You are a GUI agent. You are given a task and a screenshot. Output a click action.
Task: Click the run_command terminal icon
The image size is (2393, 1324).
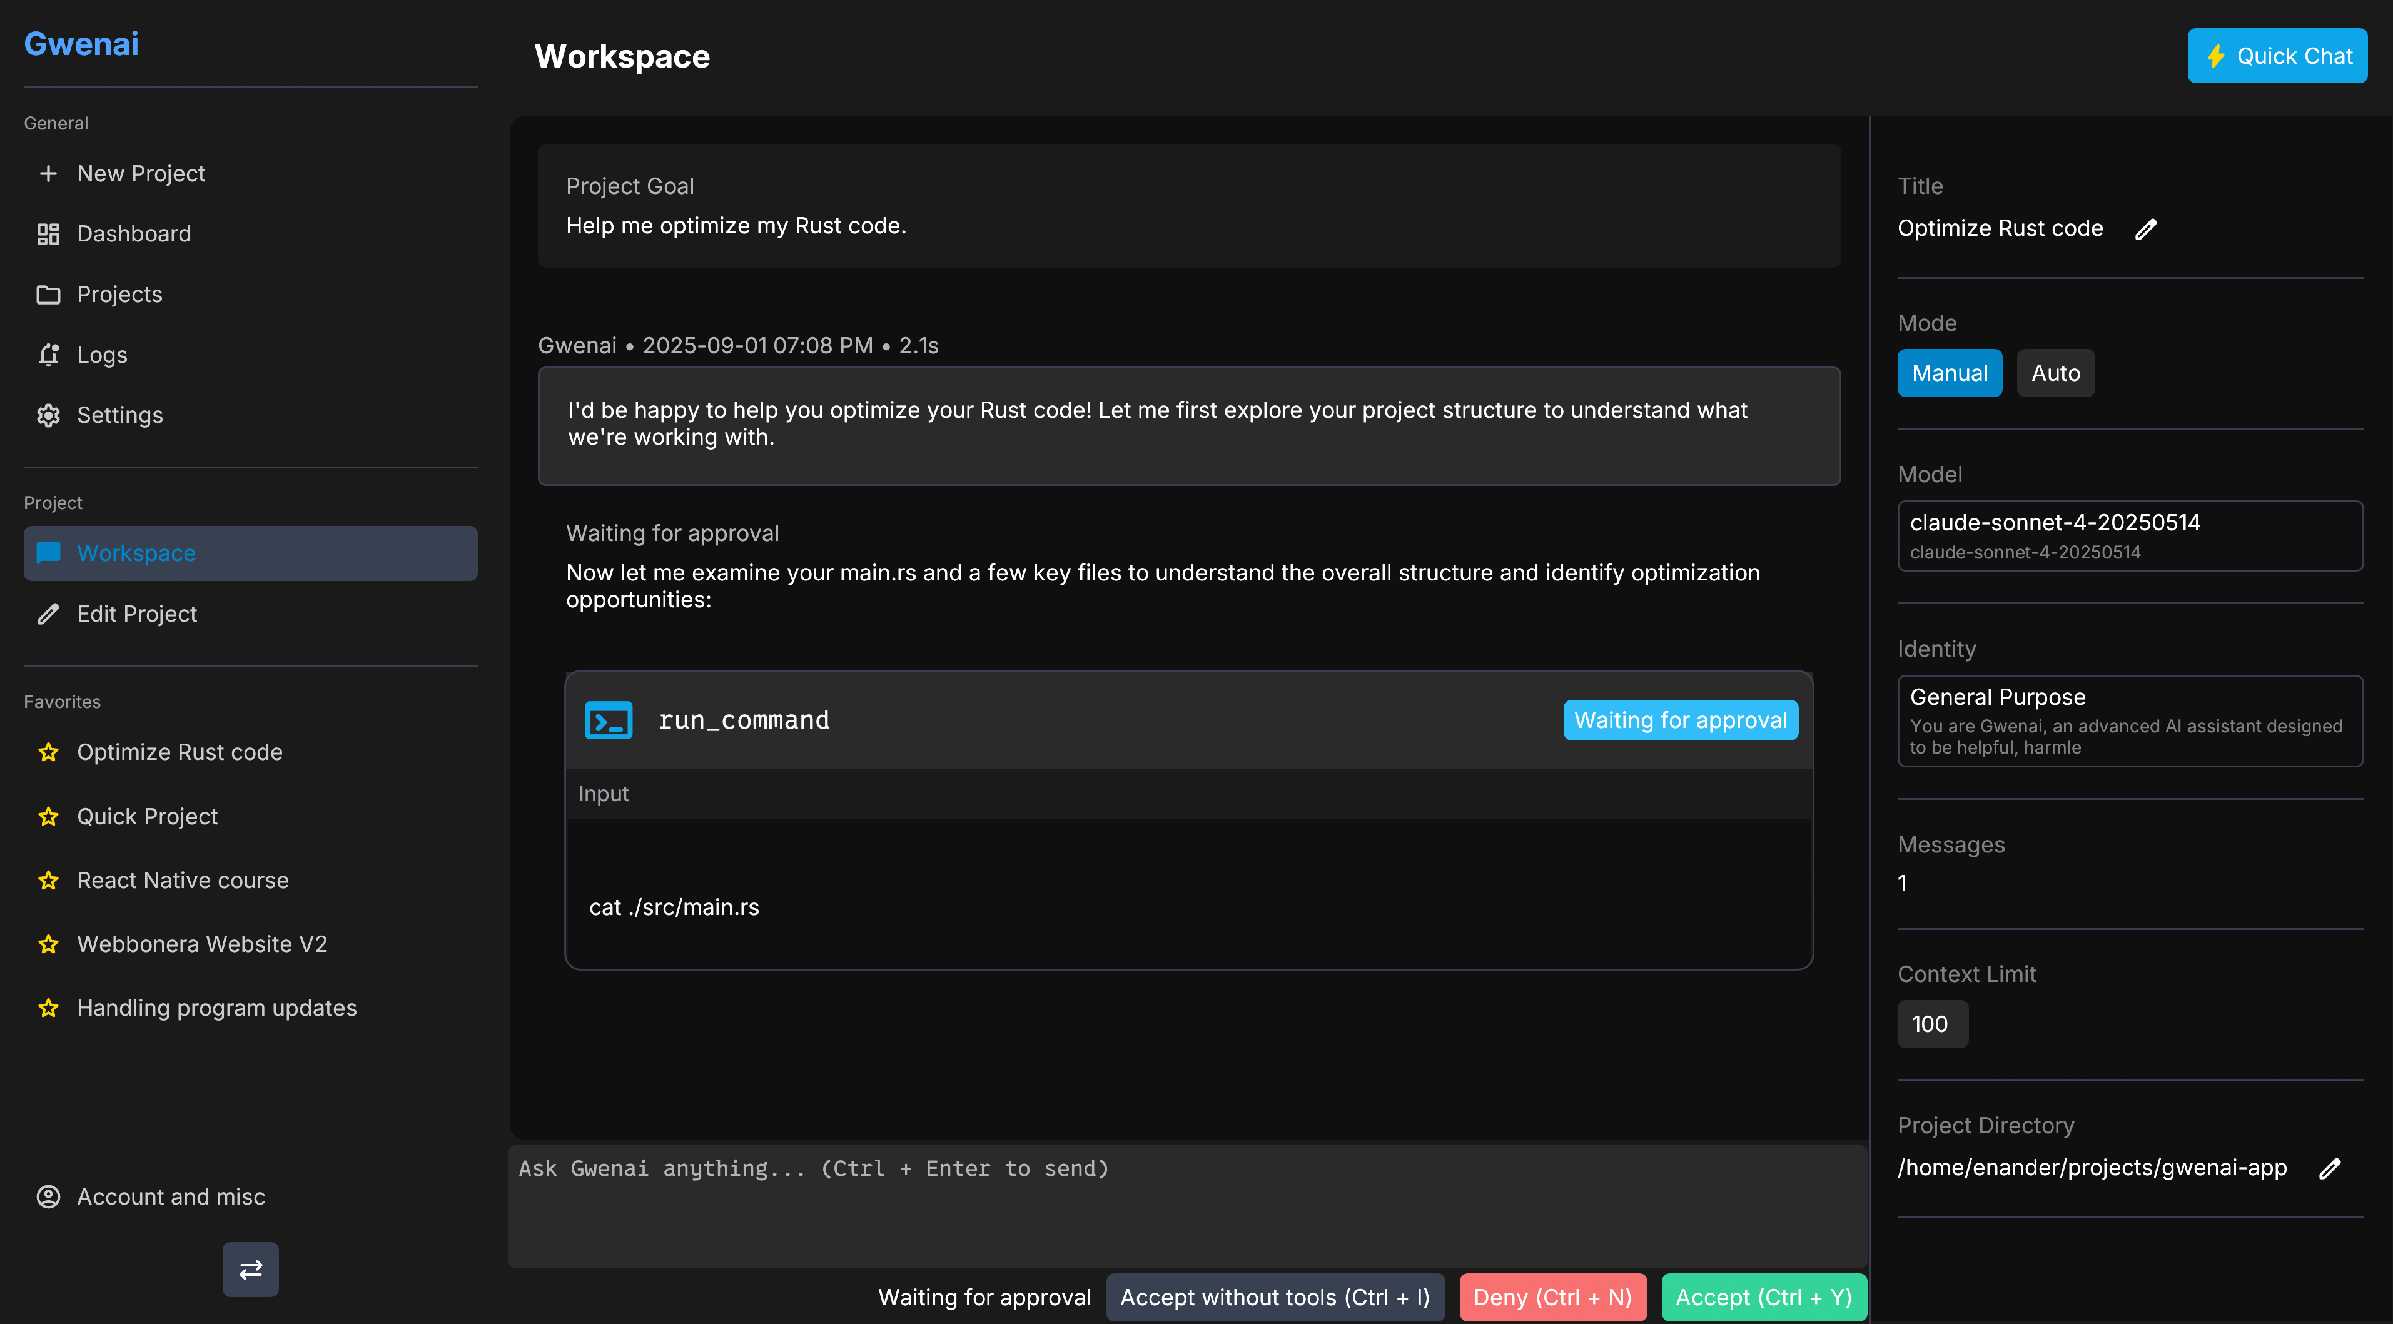(x=609, y=720)
